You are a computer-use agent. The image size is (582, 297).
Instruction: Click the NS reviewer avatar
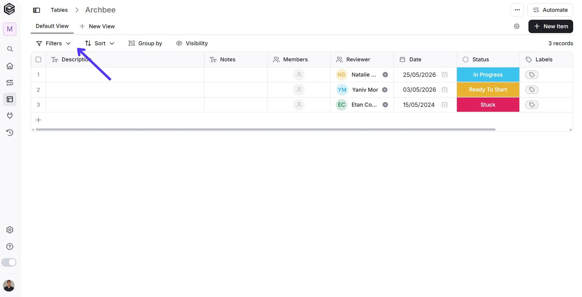pyautogui.click(x=342, y=75)
